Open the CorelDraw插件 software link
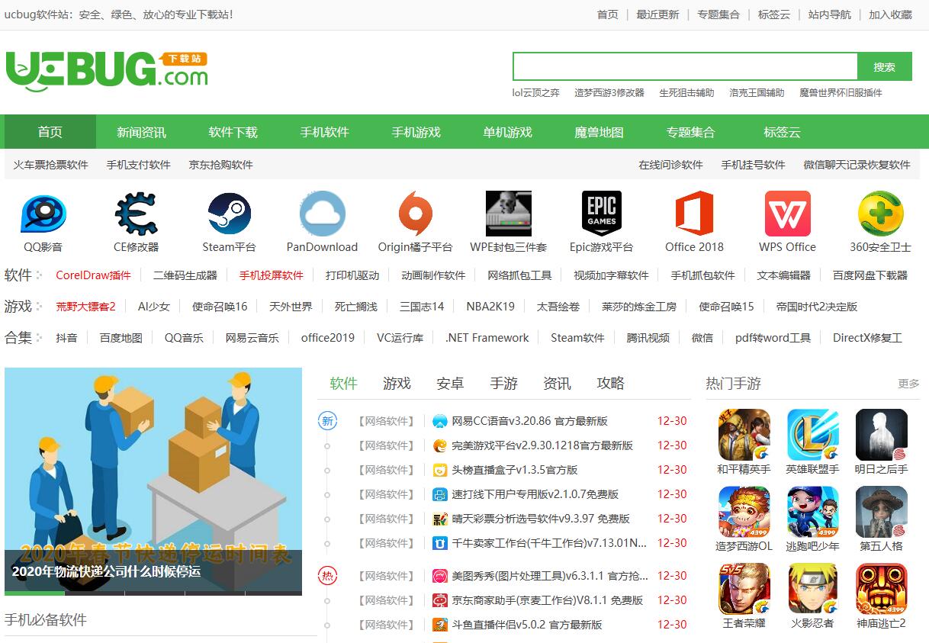929x643 pixels. point(94,275)
